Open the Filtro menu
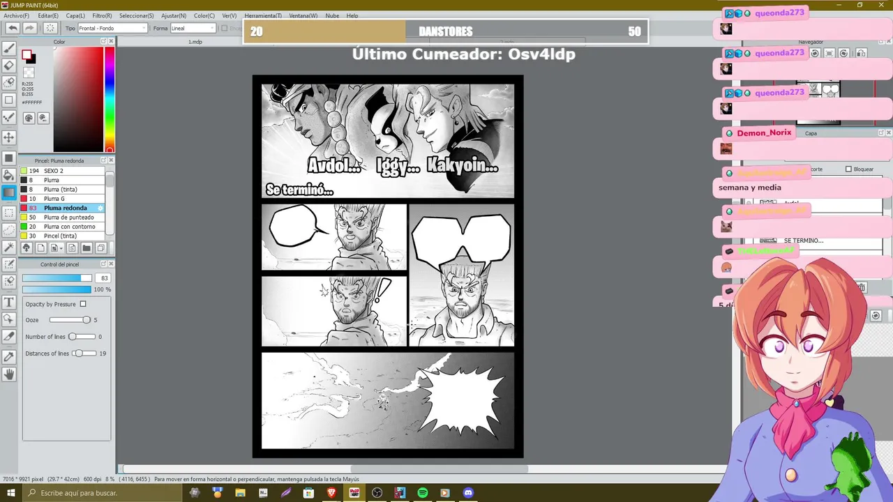The height and width of the screenshot is (502, 893). pyautogui.click(x=102, y=15)
